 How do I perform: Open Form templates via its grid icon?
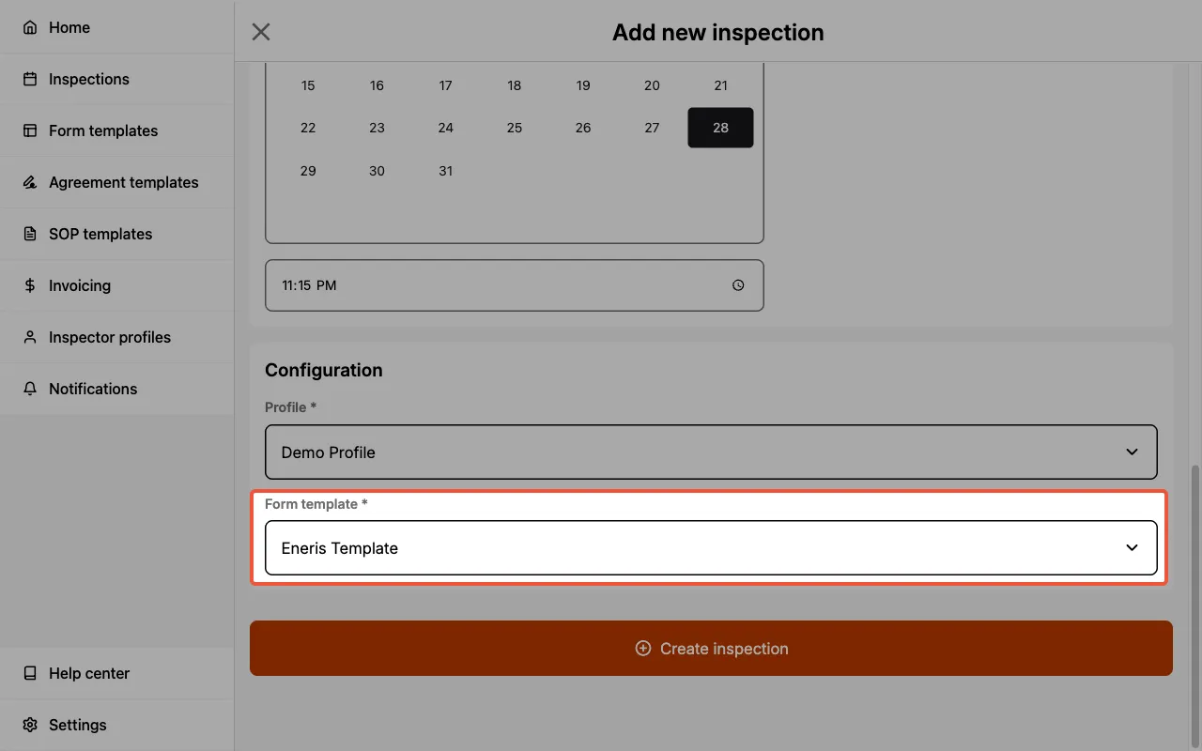pyautogui.click(x=27, y=130)
